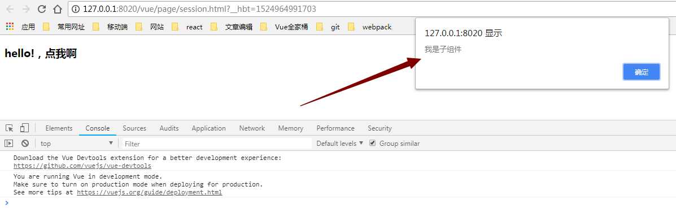Click the 'Download the Vue Devtools extension' message
This screenshot has width=676, height=221.
pos(147,158)
